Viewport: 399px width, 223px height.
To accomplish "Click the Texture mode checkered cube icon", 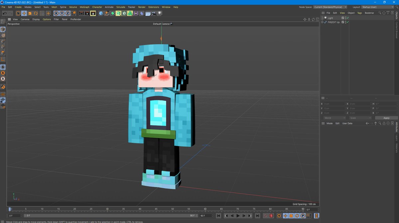I will (x=3, y=35).
